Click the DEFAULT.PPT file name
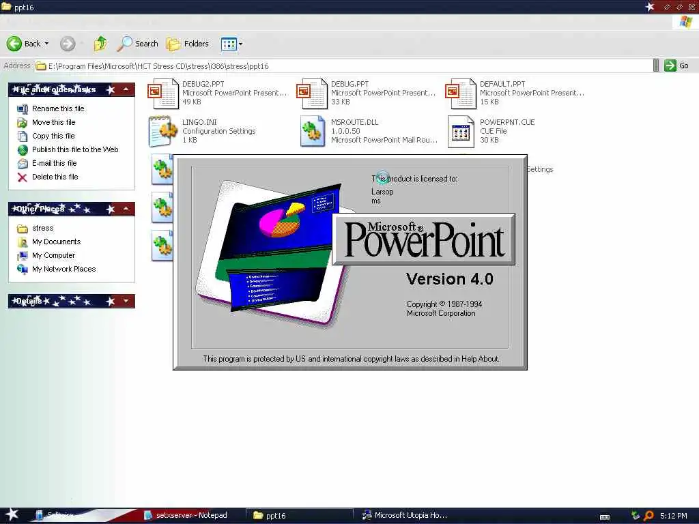The width and height of the screenshot is (699, 524). (x=502, y=84)
